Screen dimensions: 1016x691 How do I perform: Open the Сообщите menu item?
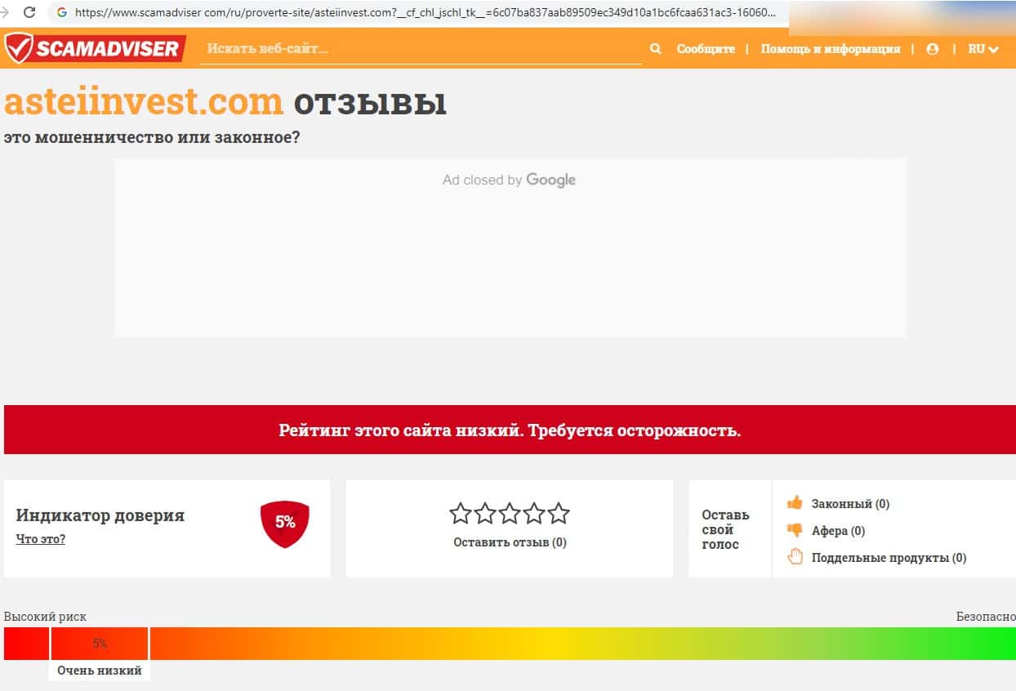(706, 49)
